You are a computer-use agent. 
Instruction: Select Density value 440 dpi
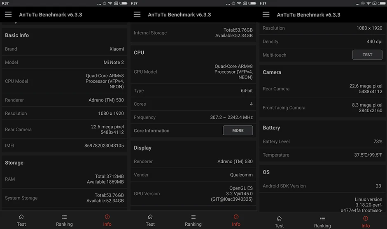pos(374,42)
